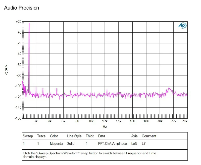Click the "16k" frequency axis label
Viewport: 201px width, 165px height.
click(x=132, y=121)
